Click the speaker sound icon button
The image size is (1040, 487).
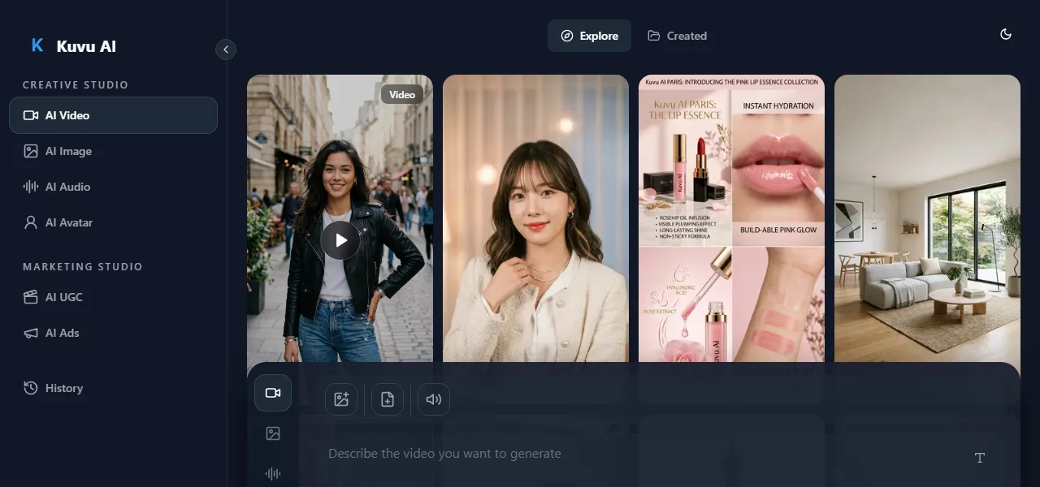[434, 399]
